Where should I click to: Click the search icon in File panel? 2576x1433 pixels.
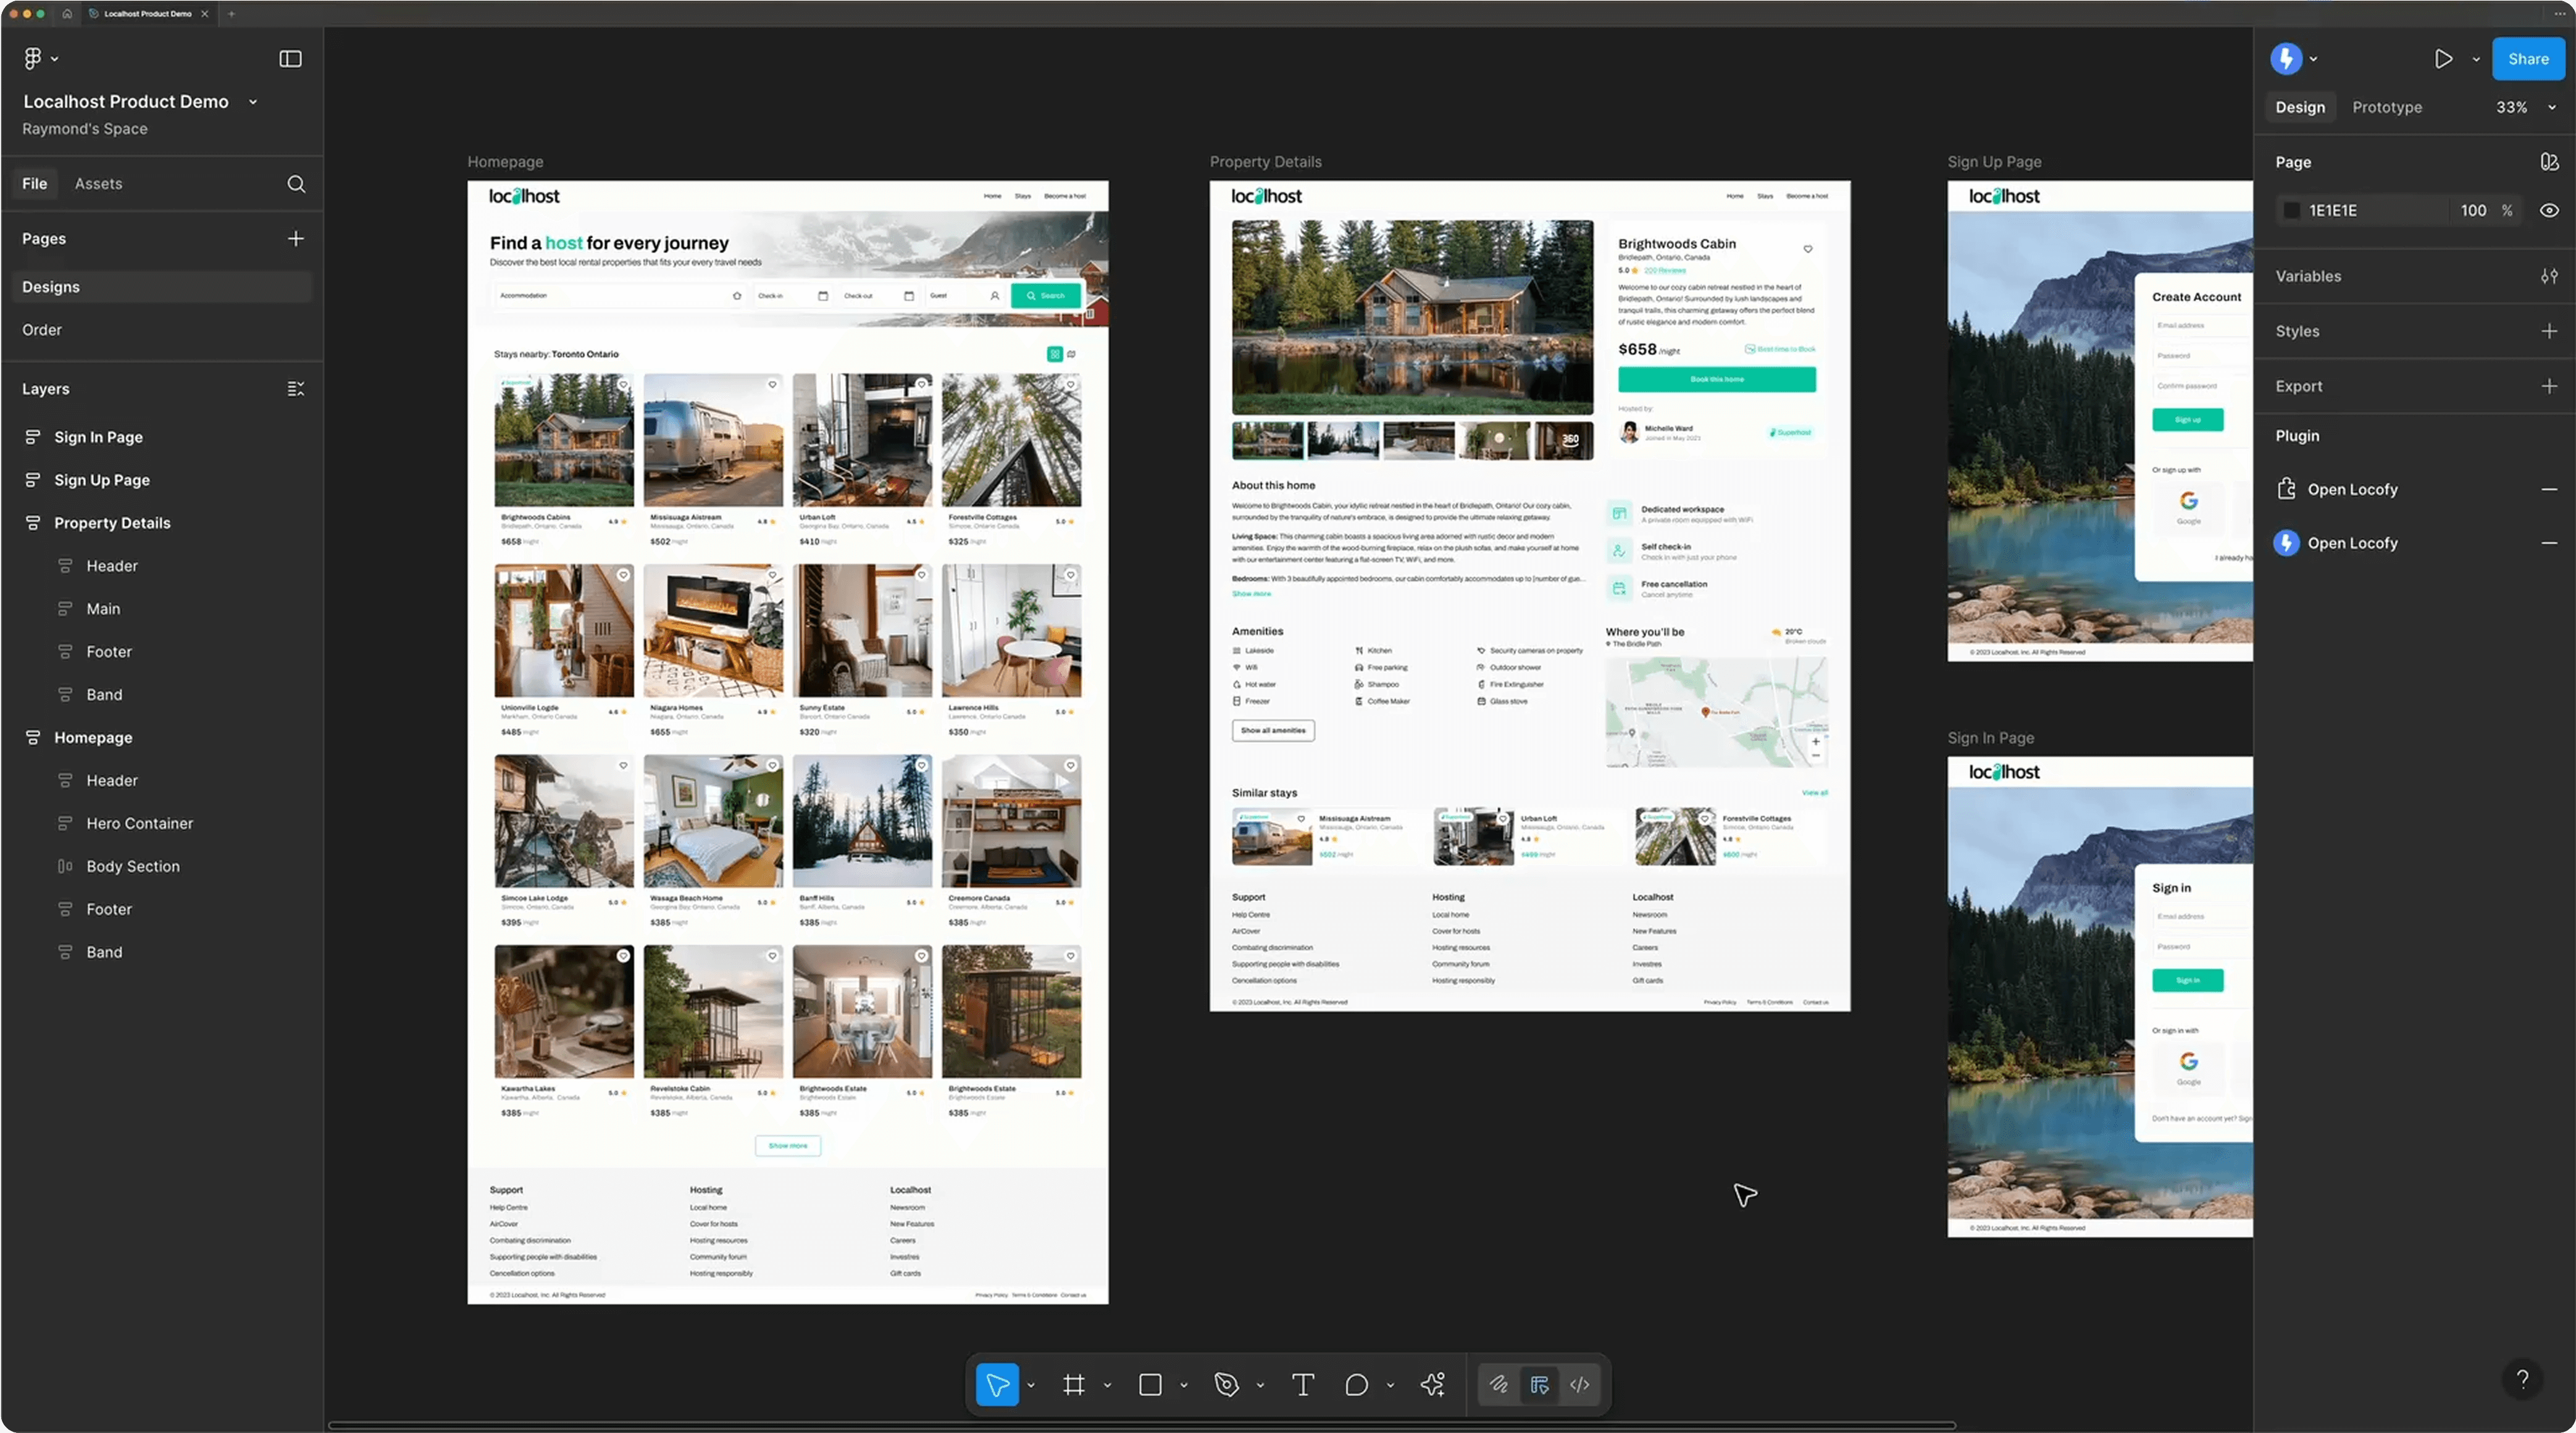pyautogui.click(x=296, y=184)
